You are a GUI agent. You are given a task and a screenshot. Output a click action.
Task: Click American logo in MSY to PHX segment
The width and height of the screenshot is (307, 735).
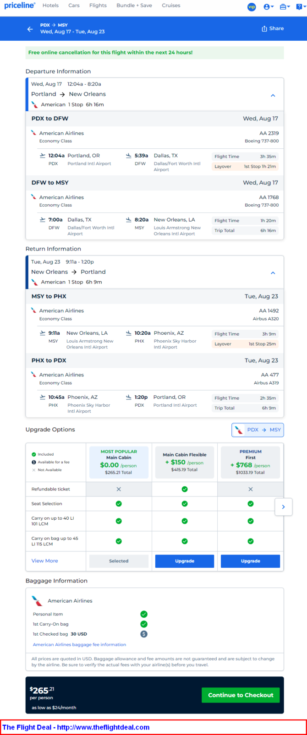[x=33, y=310]
